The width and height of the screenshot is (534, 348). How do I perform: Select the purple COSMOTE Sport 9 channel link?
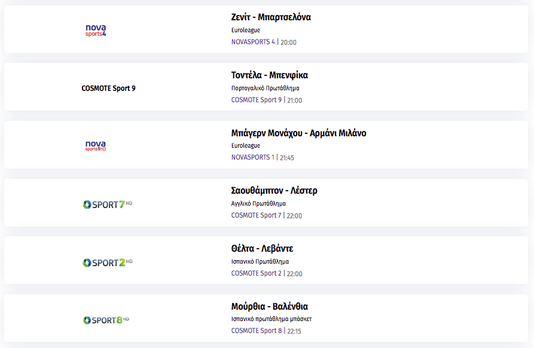[257, 100]
